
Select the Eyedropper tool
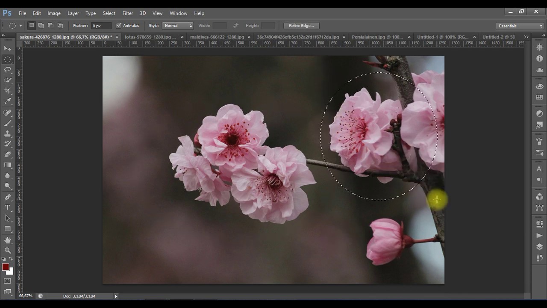[8, 101]
